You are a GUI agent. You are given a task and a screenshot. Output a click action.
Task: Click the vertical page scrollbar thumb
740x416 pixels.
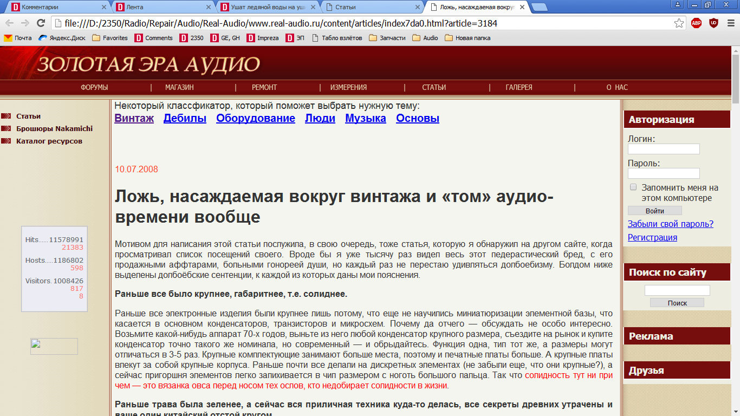pyautogui.click(x=735, y=79)
